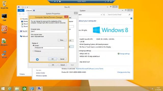Click OK in System Properties dialog
Viewport: 163px width, 91px height.
point(53,65)
